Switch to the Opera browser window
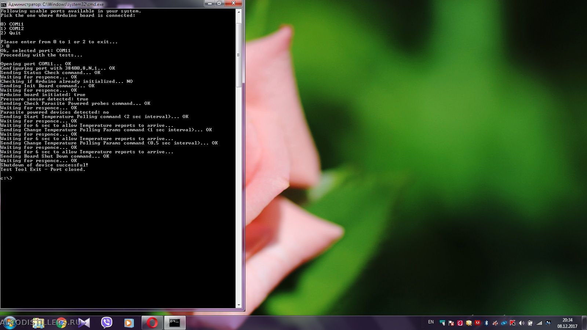 [x=152, y=323]
